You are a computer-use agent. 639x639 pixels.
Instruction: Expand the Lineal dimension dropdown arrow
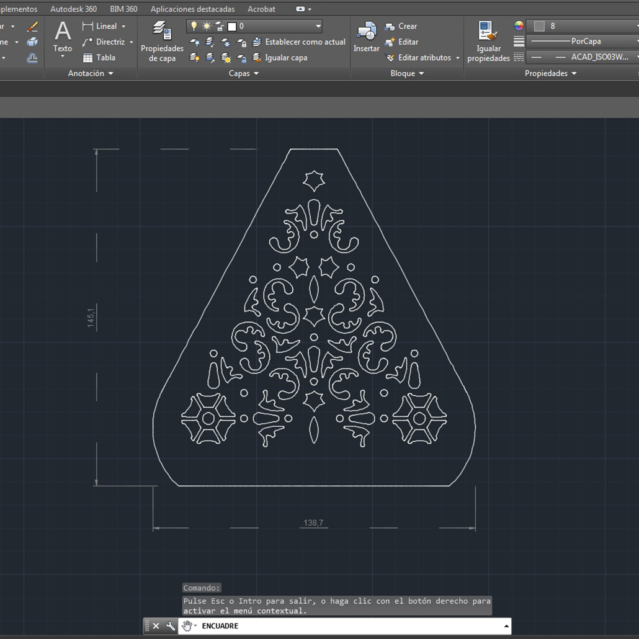(123, 27)
